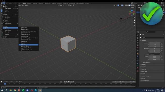Switch to wireframe viewport shading
Viewport: 165px width, 92px height.
coord(128,5)
